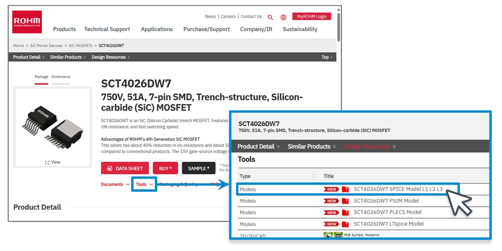502x251 pixels.
Task: Open the Products menu
Action: 64,29
